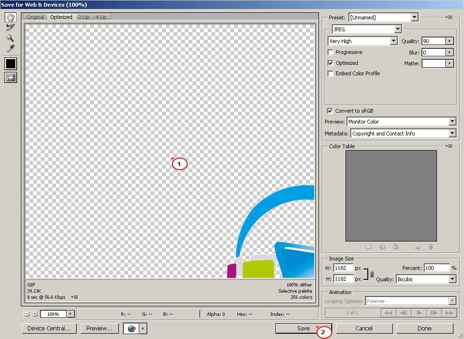Uncheck the Optimized checkbox
464x339 pixels.
click(331, 63)
